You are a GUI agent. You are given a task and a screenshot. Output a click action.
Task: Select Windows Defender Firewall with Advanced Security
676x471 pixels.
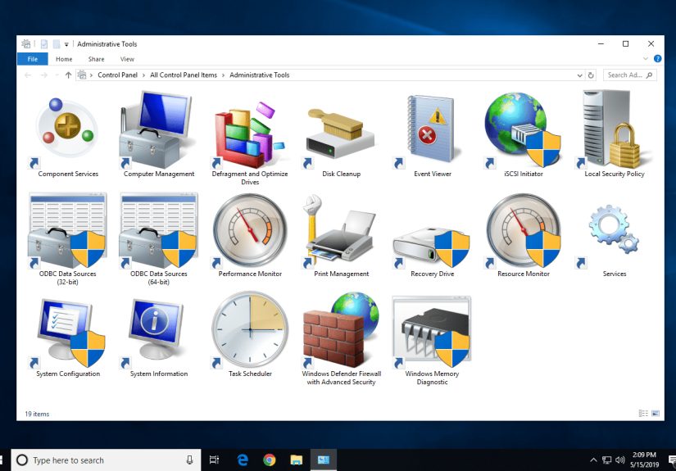341,330
